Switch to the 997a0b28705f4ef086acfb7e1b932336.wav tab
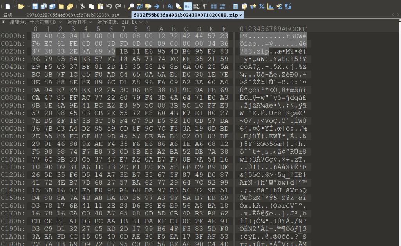 73,15
